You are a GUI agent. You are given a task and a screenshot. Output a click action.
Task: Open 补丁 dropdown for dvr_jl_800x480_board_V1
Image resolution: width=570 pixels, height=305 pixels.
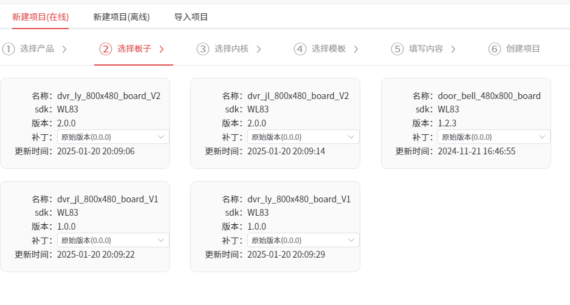(x=113, y=240)
